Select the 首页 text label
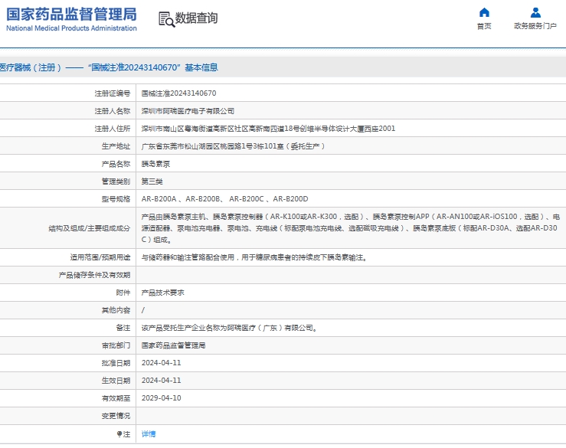 pos(484,26)
